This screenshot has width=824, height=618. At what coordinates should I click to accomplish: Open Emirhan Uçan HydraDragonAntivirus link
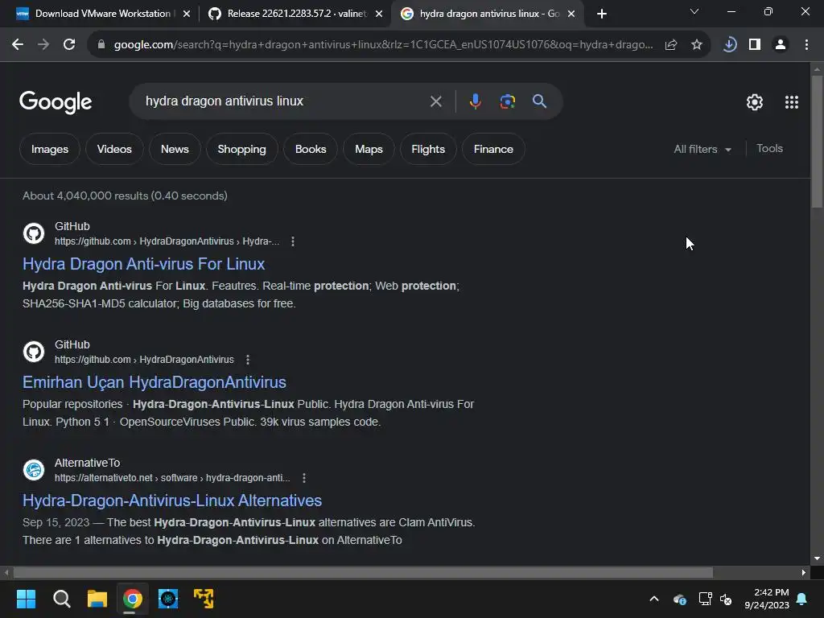[154, 382]
